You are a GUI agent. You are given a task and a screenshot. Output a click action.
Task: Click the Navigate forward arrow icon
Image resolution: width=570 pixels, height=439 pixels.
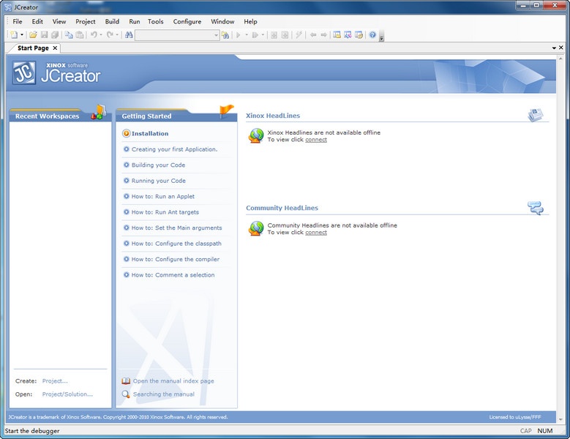pyautogui.click(x=323, y=35)
